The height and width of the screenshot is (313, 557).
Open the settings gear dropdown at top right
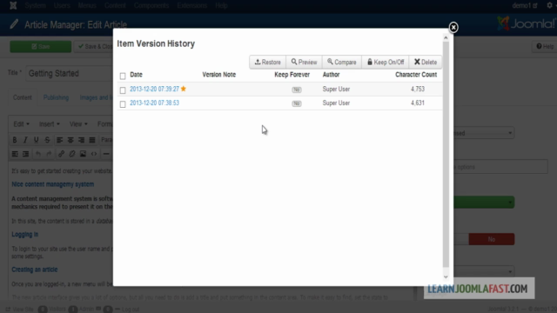coord(551,5)
